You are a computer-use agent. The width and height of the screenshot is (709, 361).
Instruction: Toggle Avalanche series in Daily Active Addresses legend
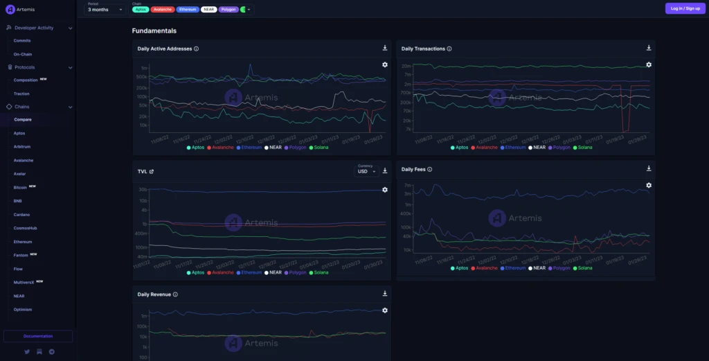[220, 148]
